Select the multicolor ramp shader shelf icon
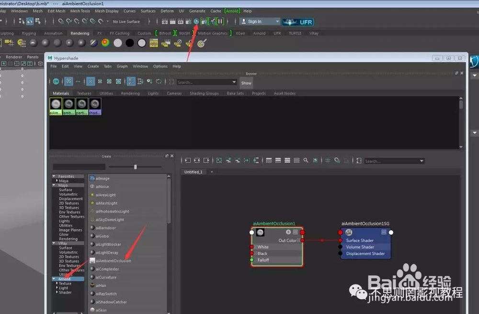The width and height of the screenshot is (479, 314). [x=105, y=43]
